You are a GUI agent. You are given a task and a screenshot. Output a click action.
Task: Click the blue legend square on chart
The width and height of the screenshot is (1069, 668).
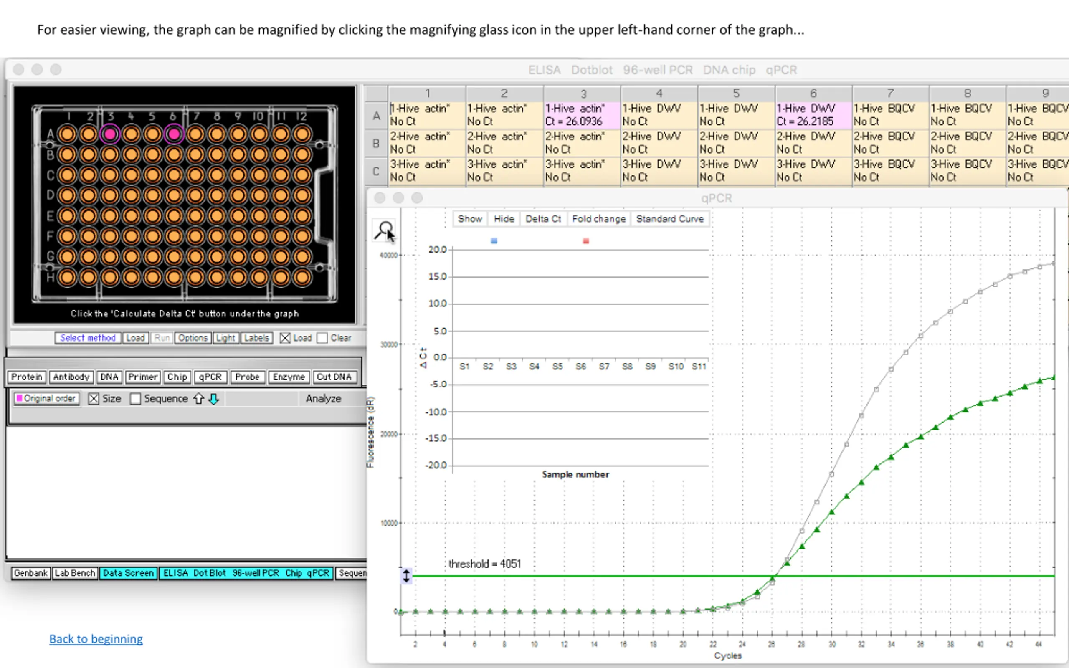tap(494, 241)
